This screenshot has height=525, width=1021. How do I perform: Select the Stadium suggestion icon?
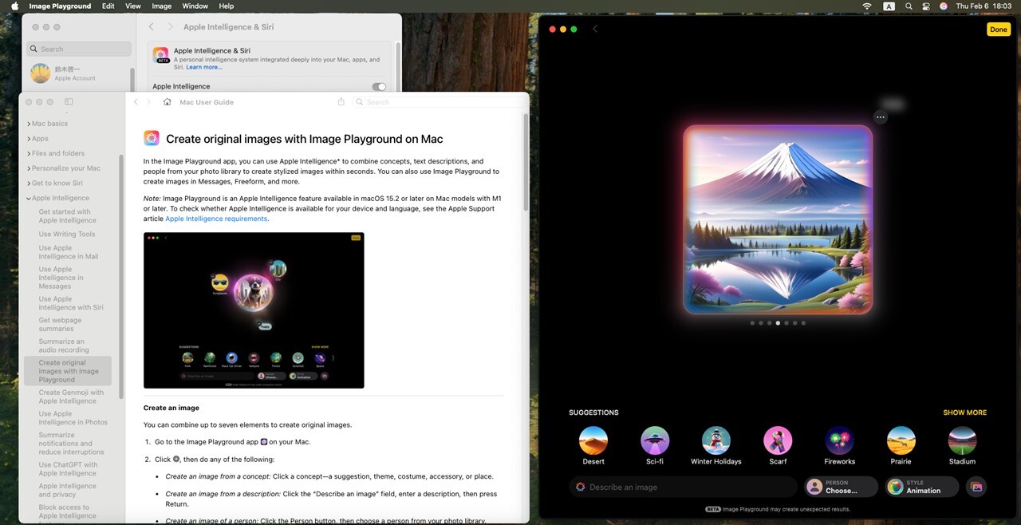point(962,440)
